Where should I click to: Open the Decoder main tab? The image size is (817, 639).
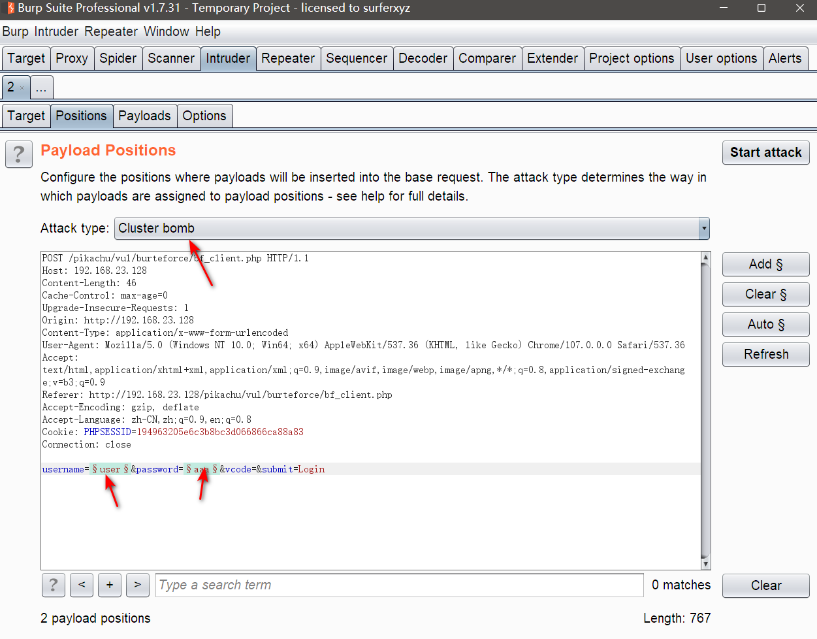[423, 58]
